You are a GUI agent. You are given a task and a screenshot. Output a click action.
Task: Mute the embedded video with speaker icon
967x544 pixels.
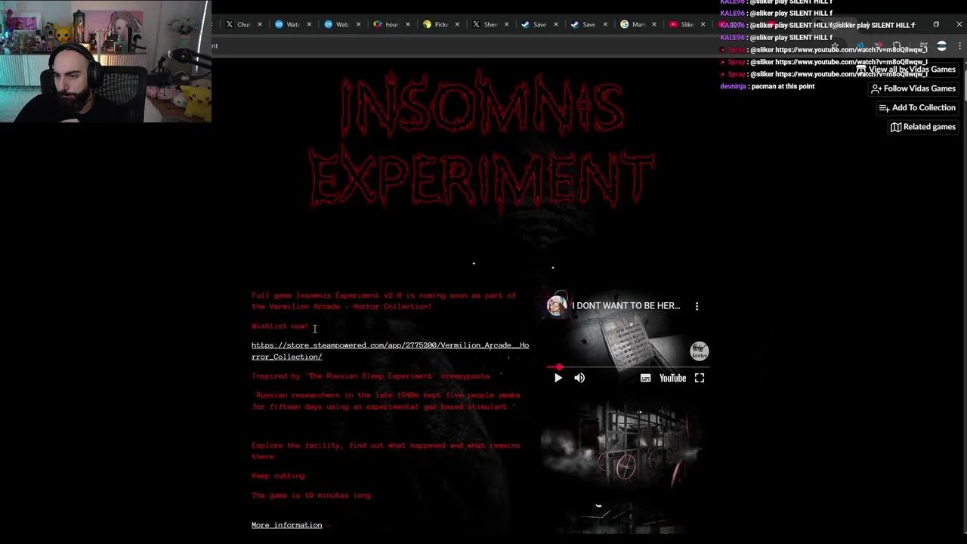[x=579, y=378]
